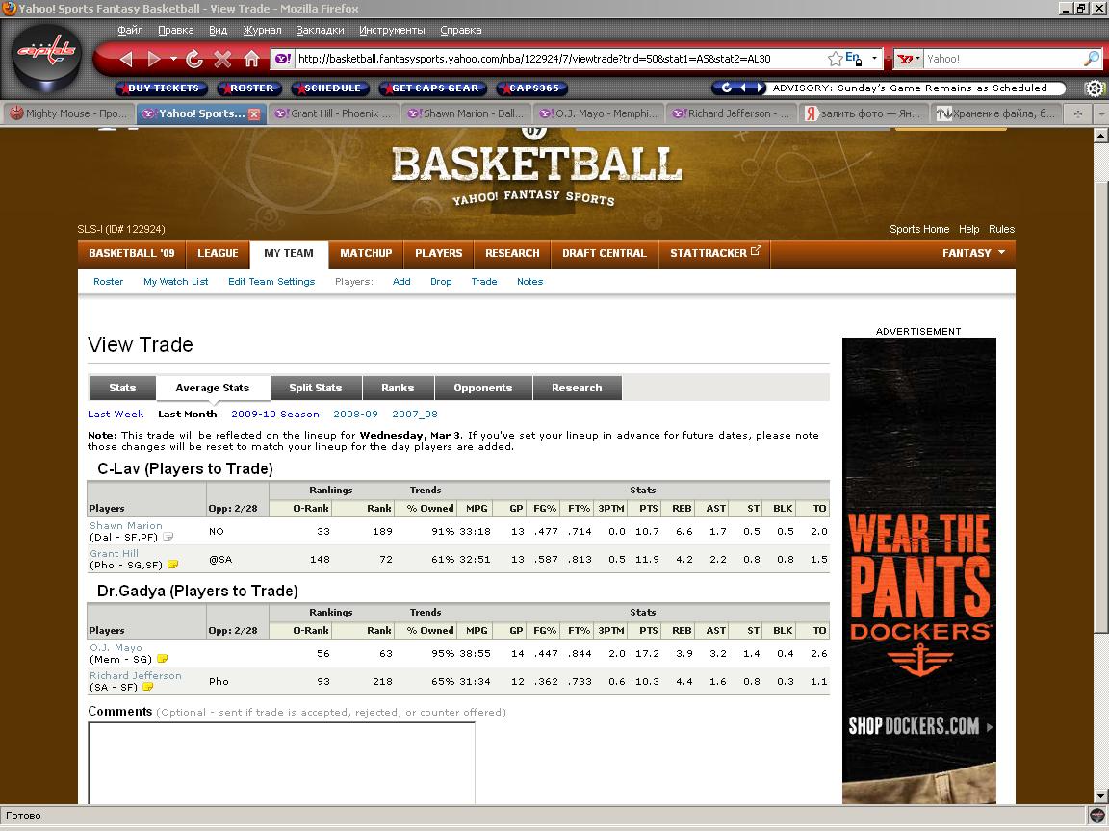Open Edit Team Settings link
Screen dimensions: 1109x831
[x=271, y=281]
